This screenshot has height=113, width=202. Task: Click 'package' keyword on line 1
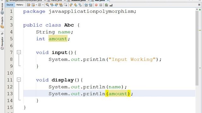(34, 12)
